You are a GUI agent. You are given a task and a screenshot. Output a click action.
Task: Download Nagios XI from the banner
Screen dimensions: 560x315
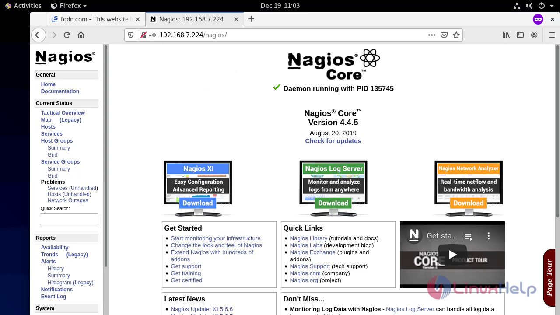pyautogui.click(x=198, y=203)
